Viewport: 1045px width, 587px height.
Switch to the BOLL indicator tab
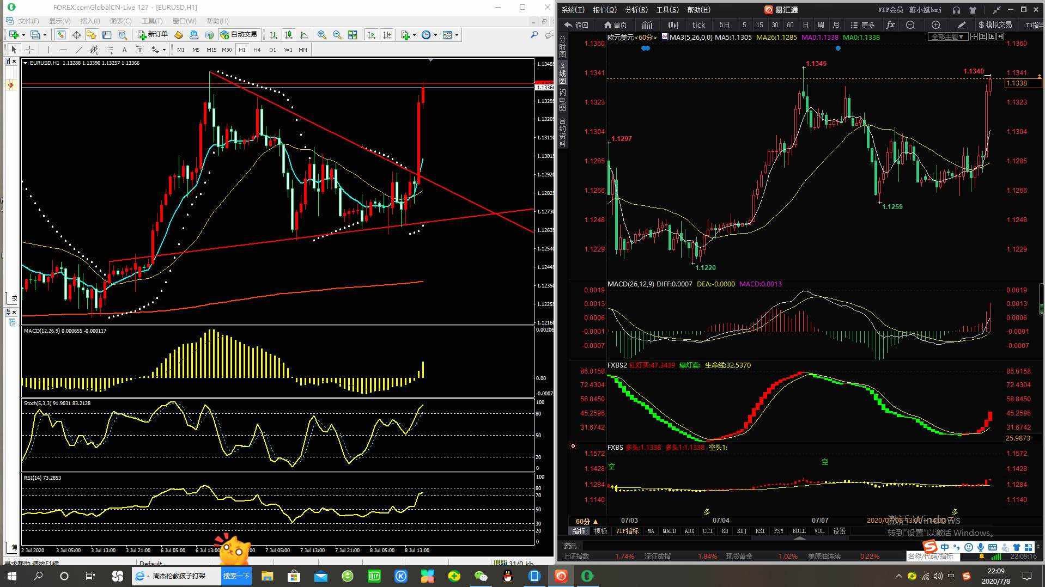799,531
